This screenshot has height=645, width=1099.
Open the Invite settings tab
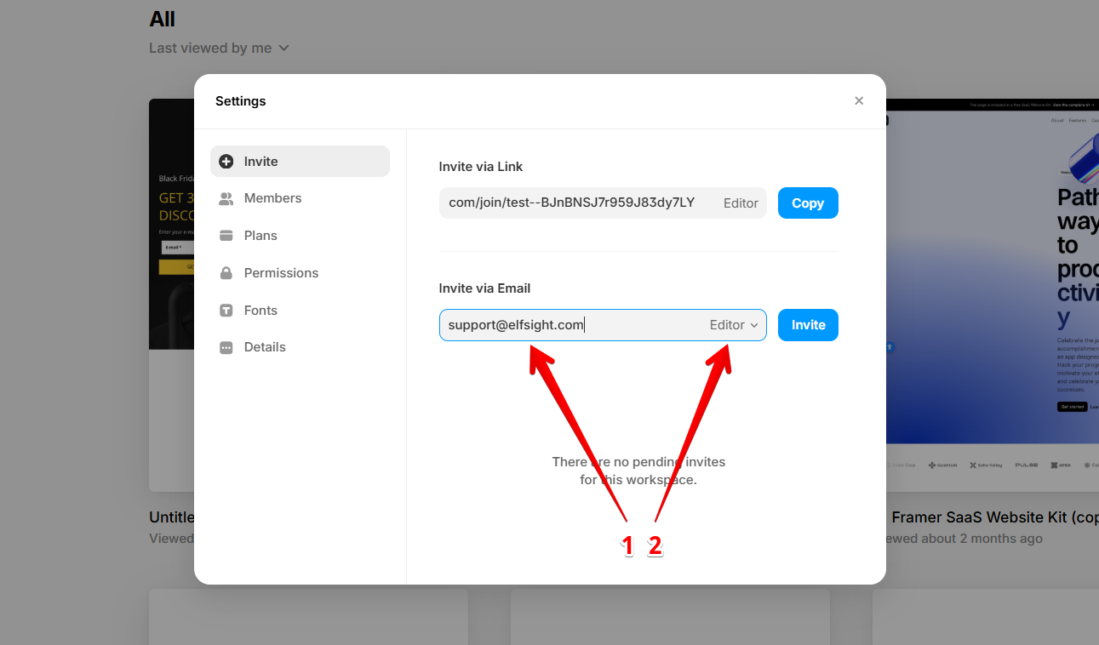[x=300, y=161]
